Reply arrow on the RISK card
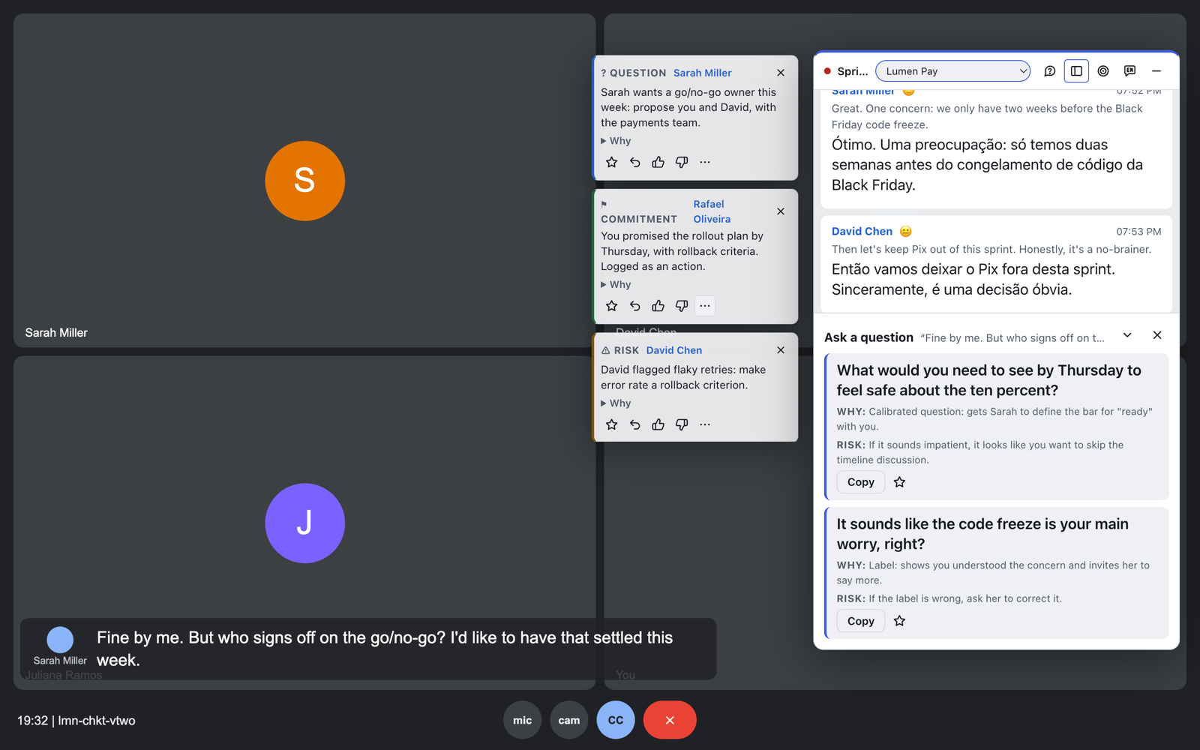 point(635,424)
